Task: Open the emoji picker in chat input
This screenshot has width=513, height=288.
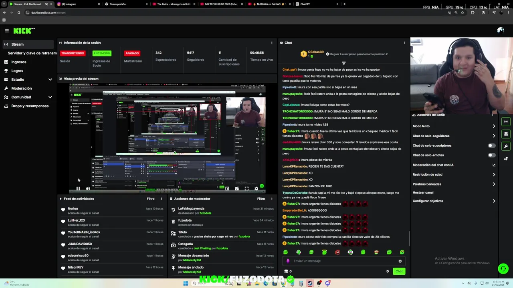Action: coord(400,261)
